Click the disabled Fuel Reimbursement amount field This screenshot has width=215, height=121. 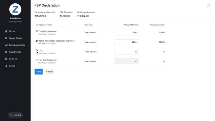click(126, 61)
